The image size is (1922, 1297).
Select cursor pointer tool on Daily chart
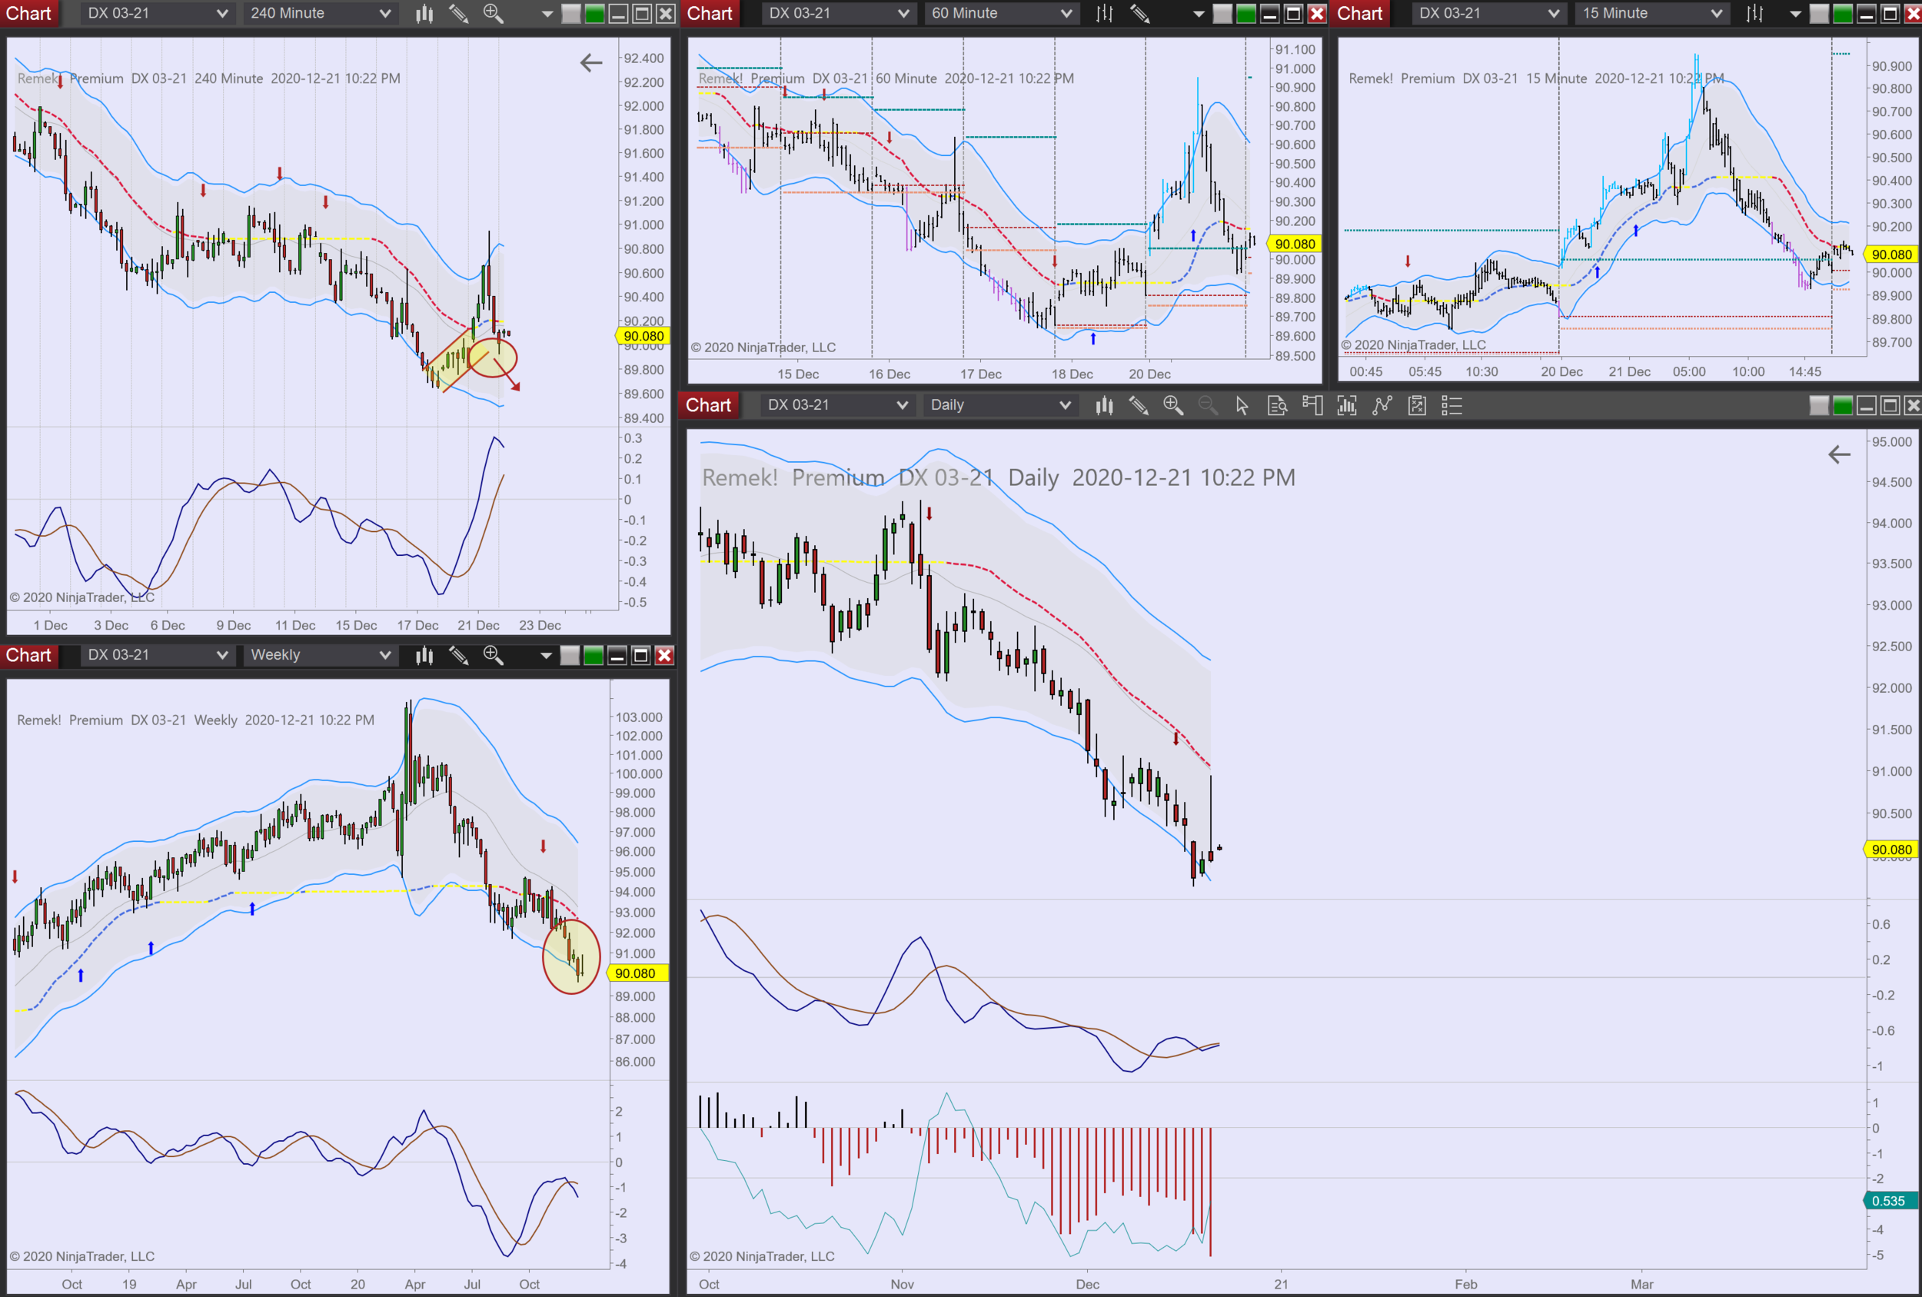(1242, 405)
